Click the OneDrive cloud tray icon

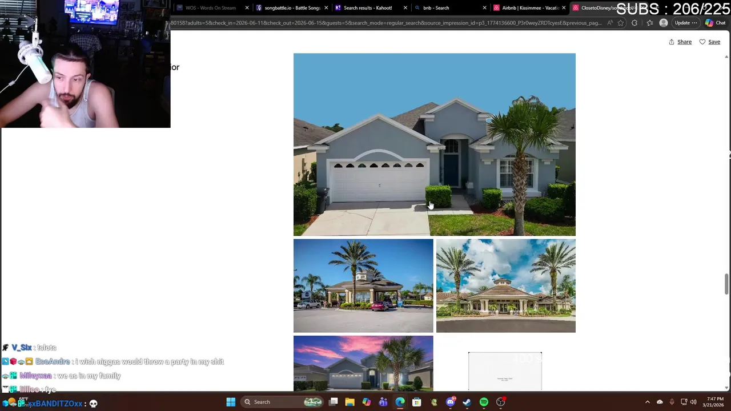(x=660, y=402)
